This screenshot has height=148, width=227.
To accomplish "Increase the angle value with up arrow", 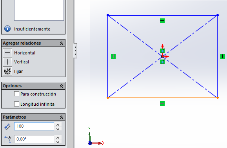I will coord(58,137).
